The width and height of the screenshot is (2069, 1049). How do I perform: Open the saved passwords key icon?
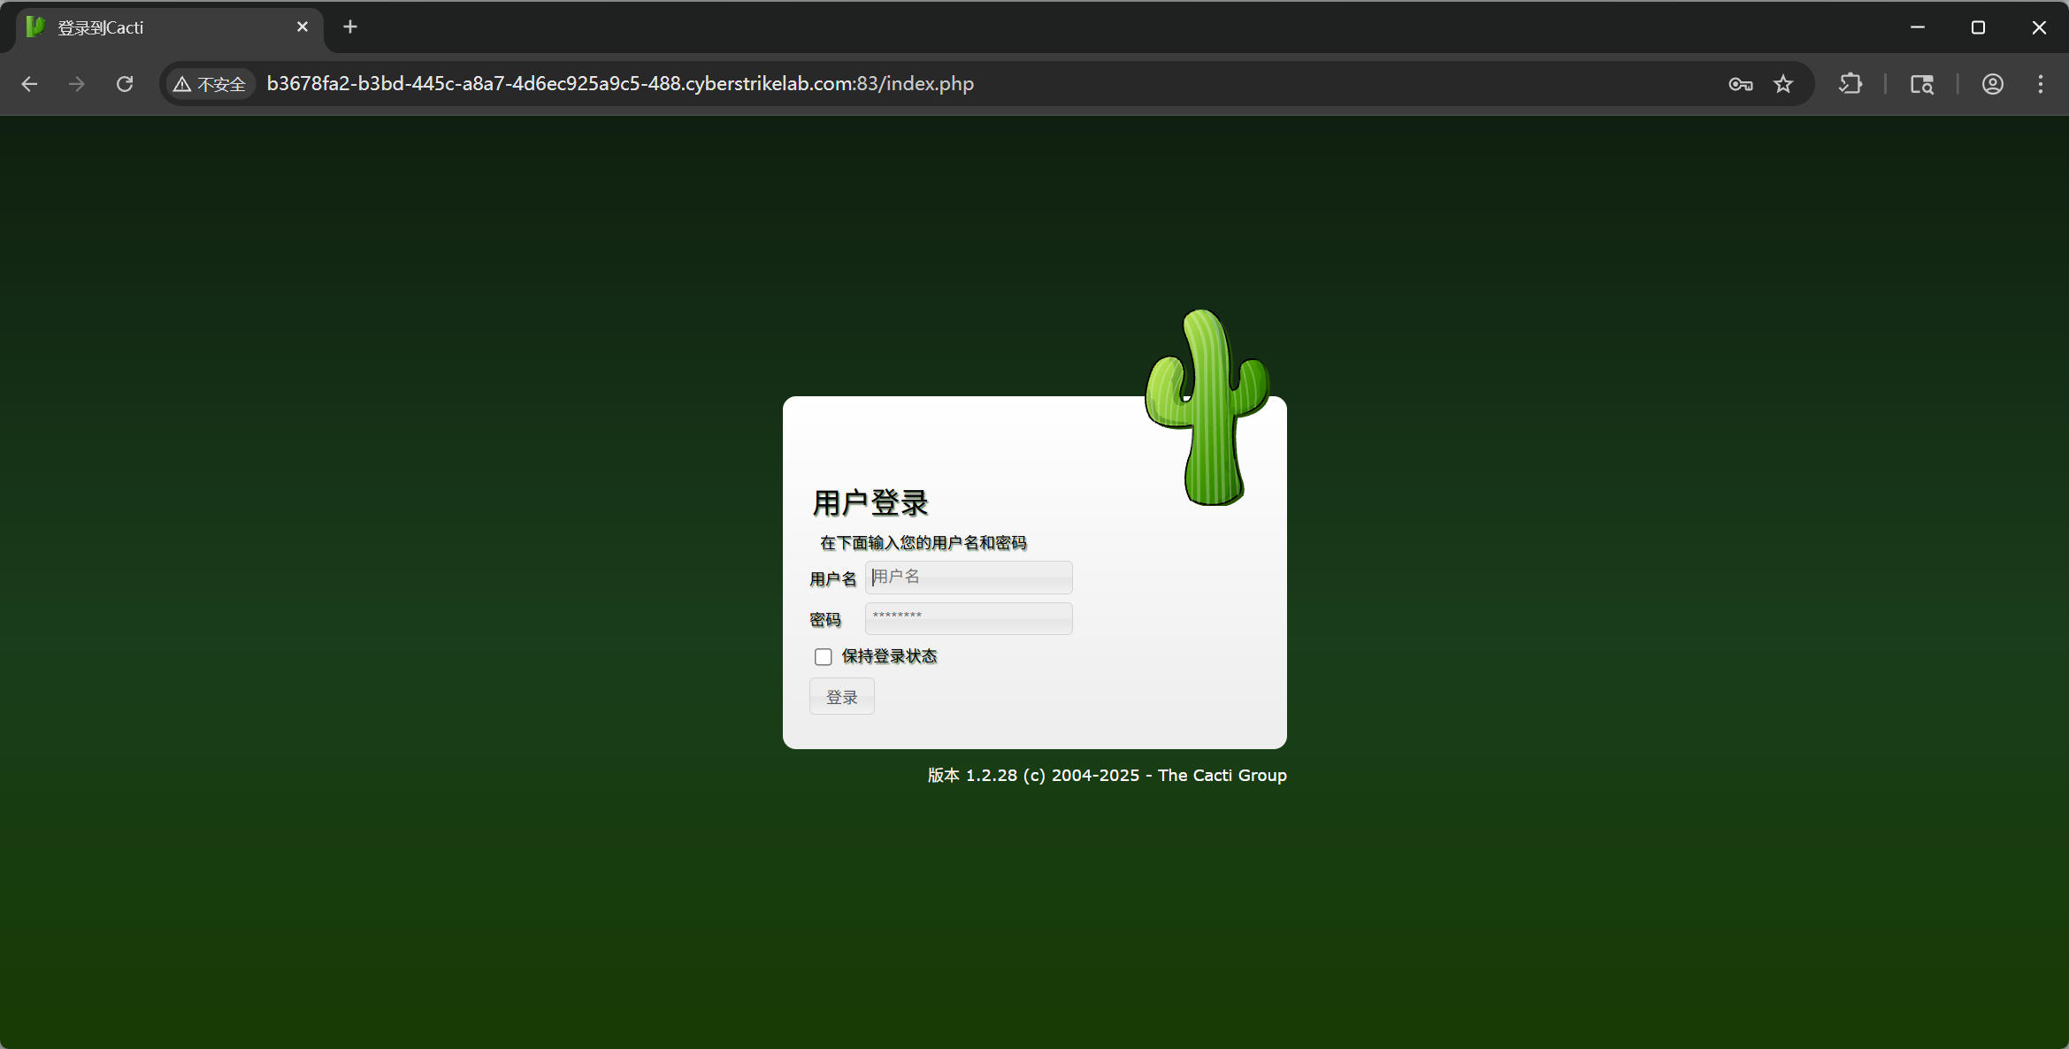coord(1740,84)
